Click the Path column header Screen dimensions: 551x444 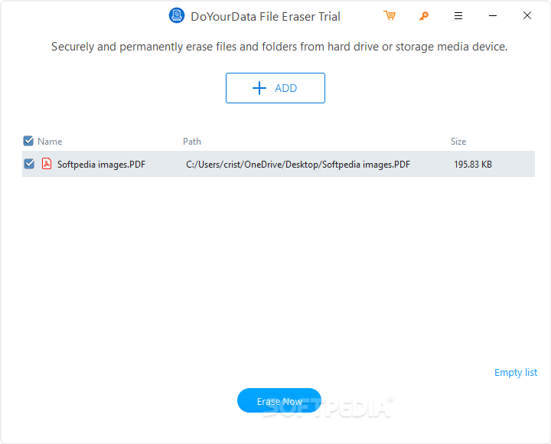(x=192, y=142)
